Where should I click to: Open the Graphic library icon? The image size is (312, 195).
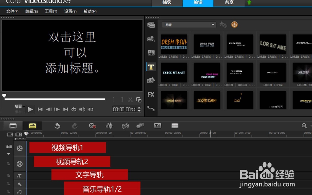(x=151, y=80)
